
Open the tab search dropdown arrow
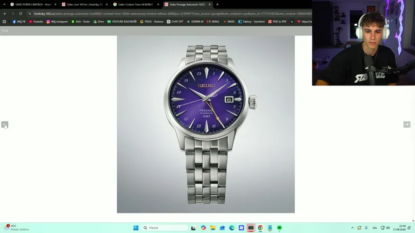coord(4,4)
